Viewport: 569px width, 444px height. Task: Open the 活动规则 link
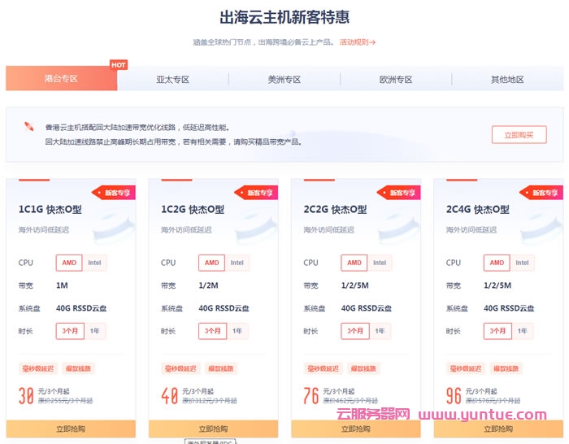(357, 41)
